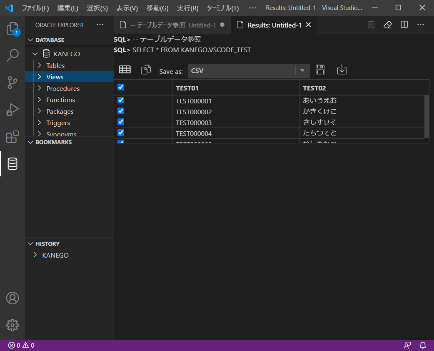The image size is (434, 351).
Task: Uncheck the TEST000001 row checkbox
Action: pos(120,100)
